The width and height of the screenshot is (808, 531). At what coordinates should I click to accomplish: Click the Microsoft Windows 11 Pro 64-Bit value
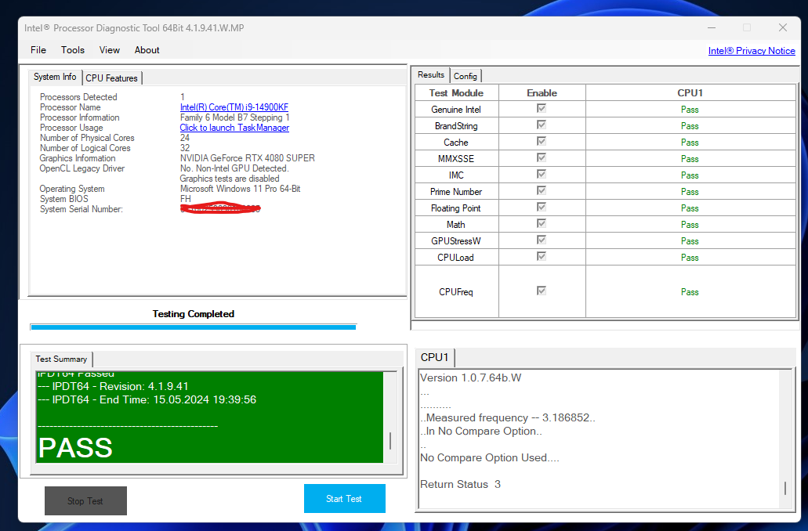(x=240, y=189)
